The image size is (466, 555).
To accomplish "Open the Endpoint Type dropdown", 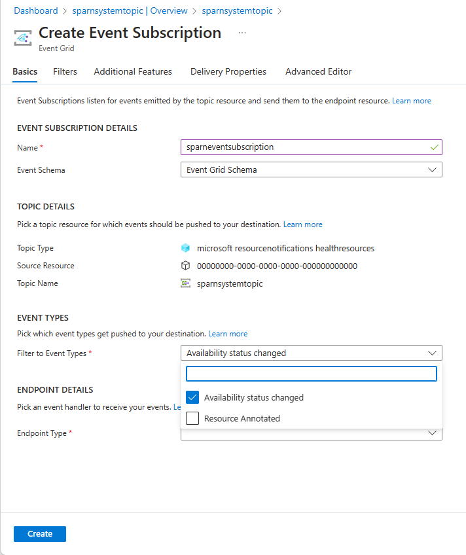I will 312,433.
